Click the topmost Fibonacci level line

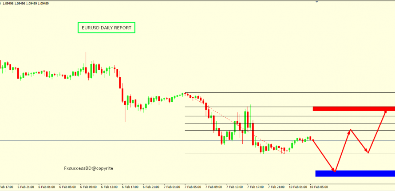pos(288,93)
